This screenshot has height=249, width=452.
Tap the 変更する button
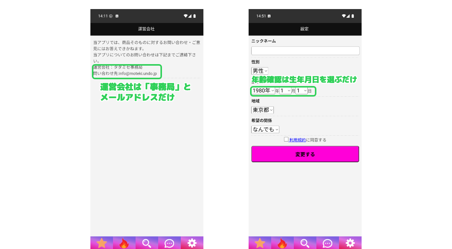[x=305, y=154]
